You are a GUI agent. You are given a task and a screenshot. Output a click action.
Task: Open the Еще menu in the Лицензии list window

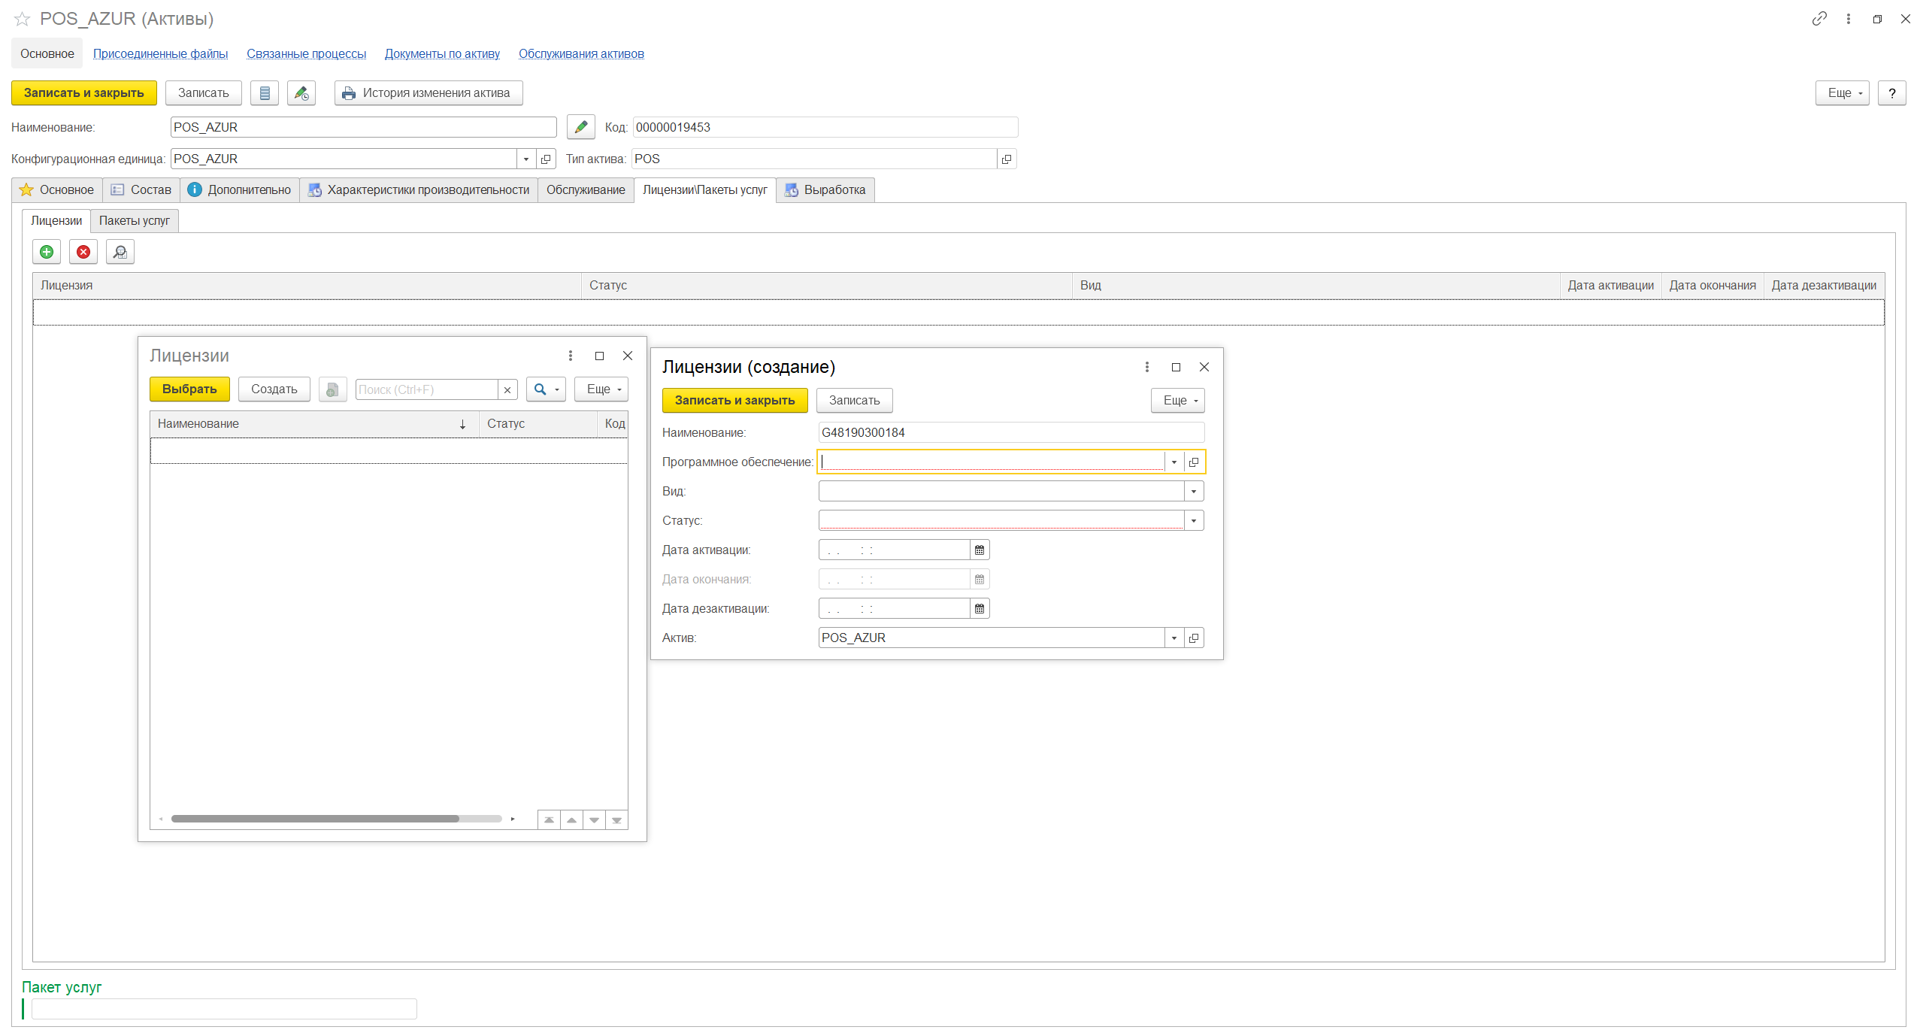[x=602, y=389]
